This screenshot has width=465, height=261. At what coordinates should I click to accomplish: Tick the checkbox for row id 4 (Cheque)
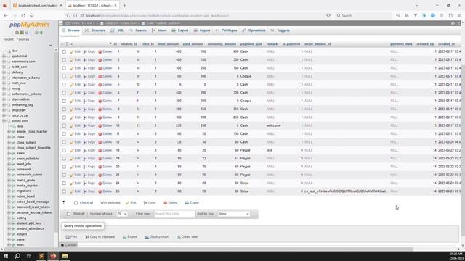(64, 76)
